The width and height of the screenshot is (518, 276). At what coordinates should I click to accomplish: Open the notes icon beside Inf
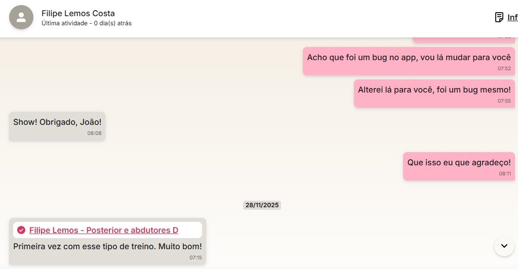[x=499, y=17]
